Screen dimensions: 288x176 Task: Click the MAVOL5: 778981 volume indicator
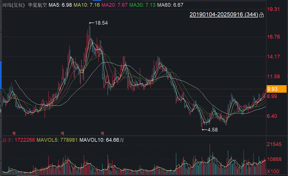[57, 140]
